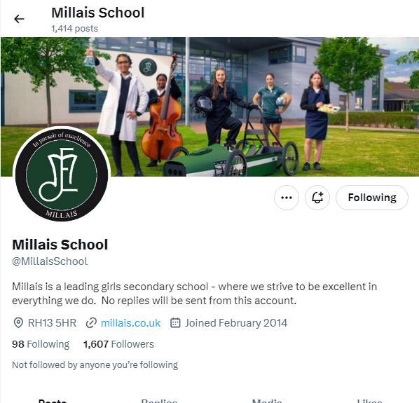View the school banner header photo
The image size is (419, 403).
point(209,107)
